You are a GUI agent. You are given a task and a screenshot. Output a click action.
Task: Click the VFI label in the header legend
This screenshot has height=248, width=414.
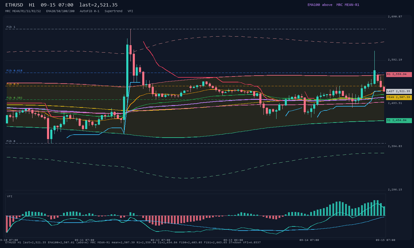coord(130,11)
